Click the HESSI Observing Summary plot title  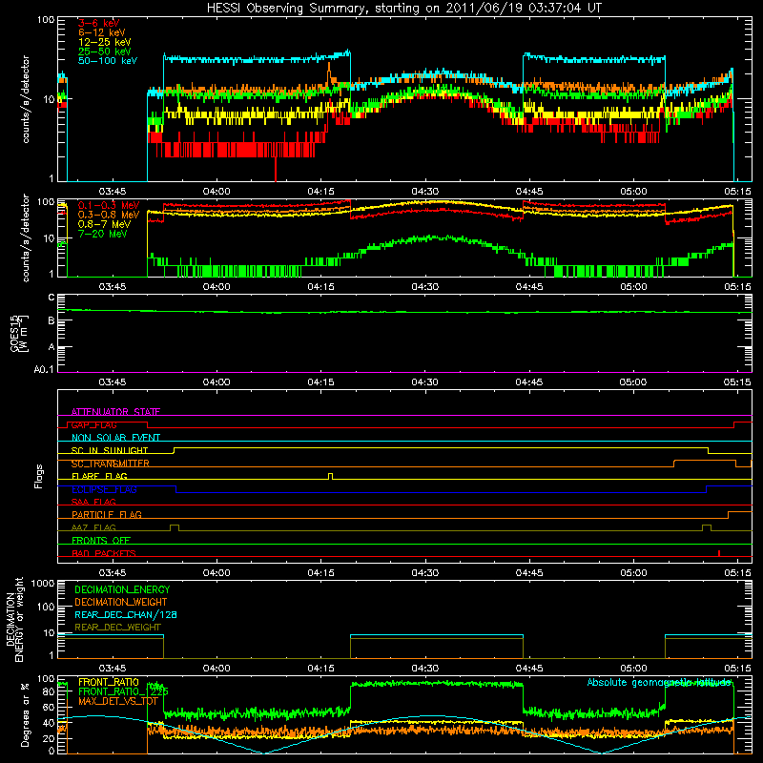pyautogui.click(x=404, y=8)
